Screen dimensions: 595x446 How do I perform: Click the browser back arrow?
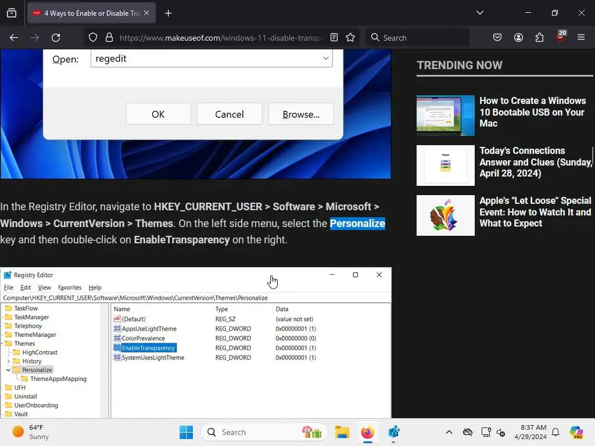(x=14, y=38)
